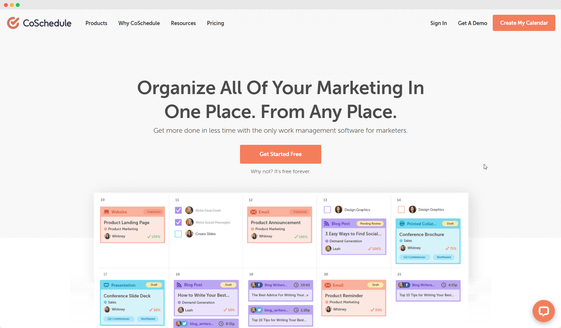Click the Q2 Conferences tag on Conference Brochure
The image size is (561, 328).
coord(414,257)
